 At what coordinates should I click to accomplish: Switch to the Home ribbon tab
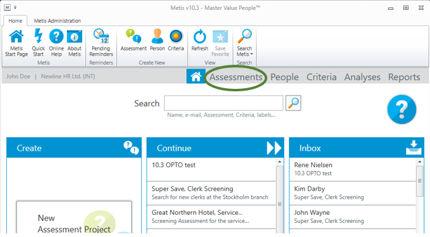[15, 21]
